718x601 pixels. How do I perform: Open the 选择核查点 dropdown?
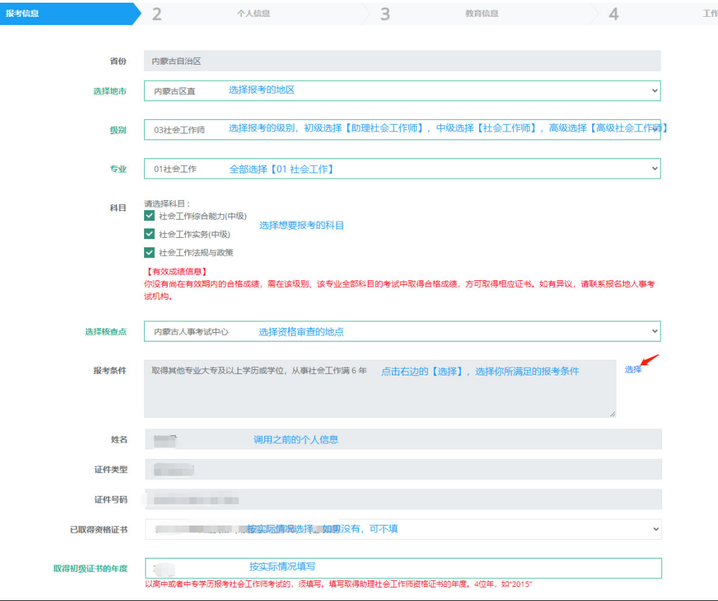[402, 331]
